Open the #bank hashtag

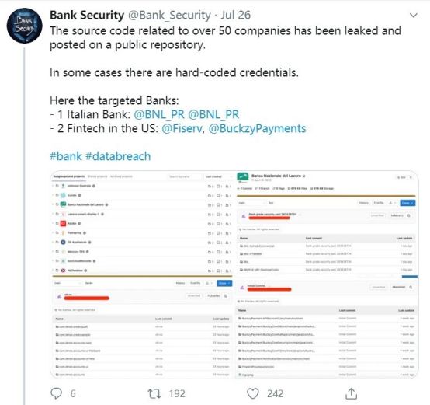[x=66, y=156]
